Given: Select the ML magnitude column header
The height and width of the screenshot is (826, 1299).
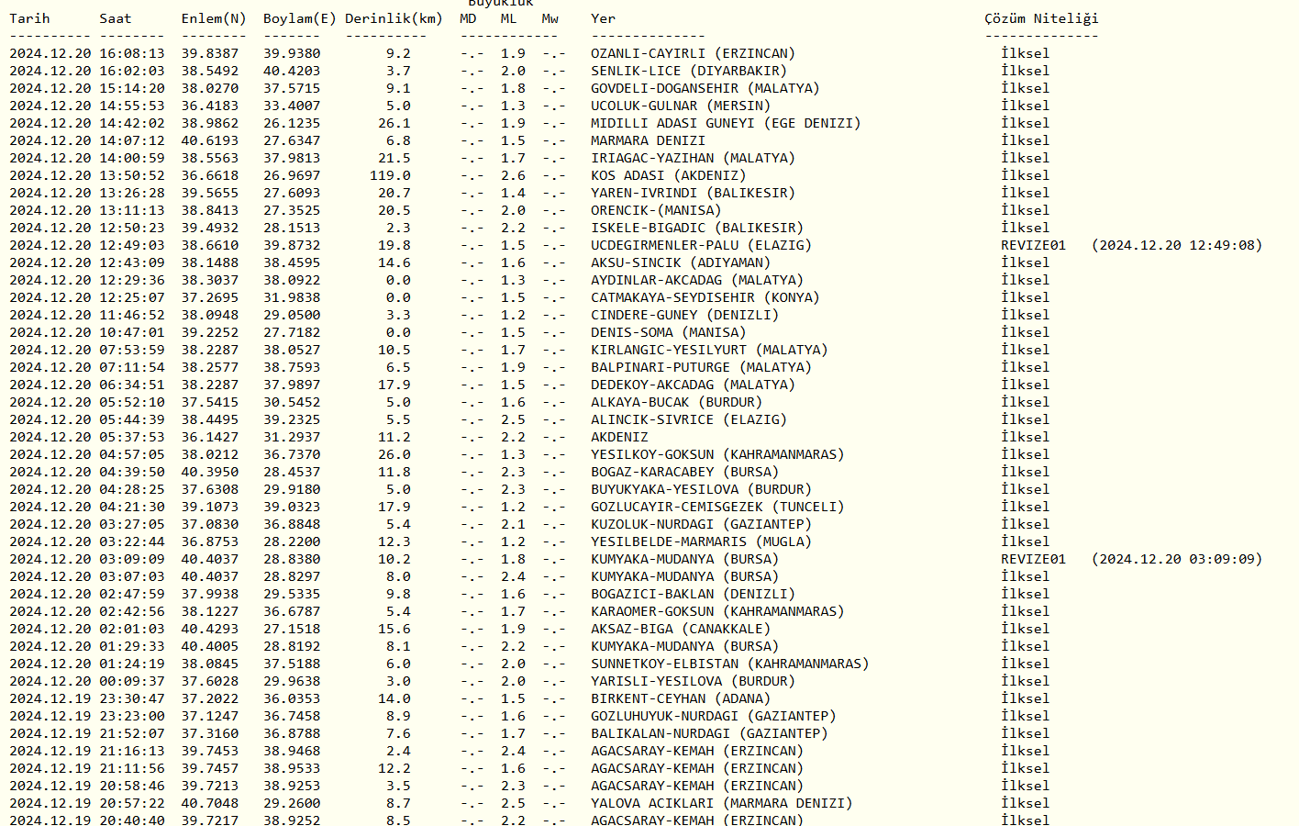Looking at the screenshot, I should tap(509, 18).
